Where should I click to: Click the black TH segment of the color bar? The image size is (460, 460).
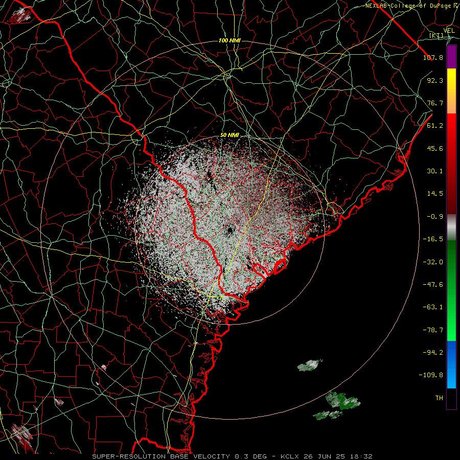(451, 399)
